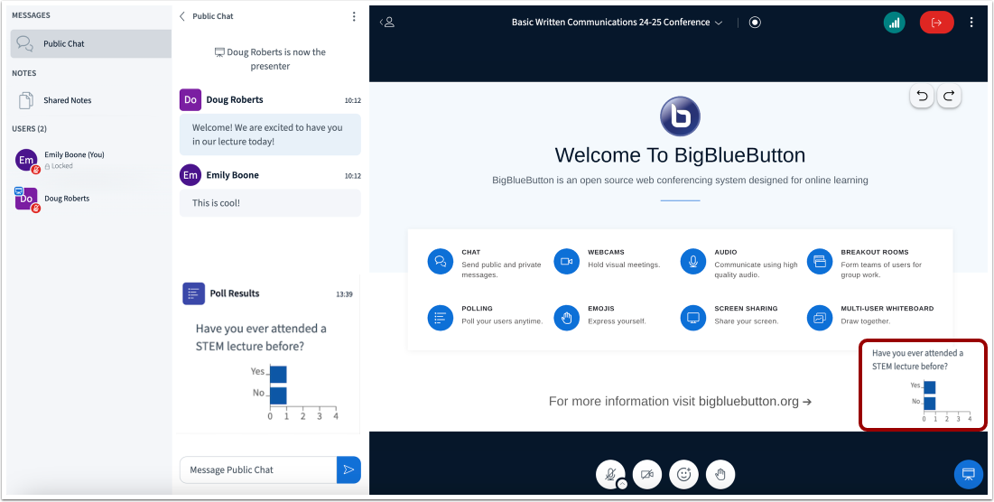The width and height of the screenshot is (994, 502).
Task: Click the Poll Results icon in chat
Action: coord(193,293)
